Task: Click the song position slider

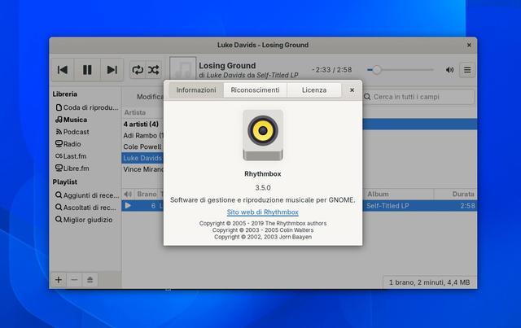Action: coord(400,70)
